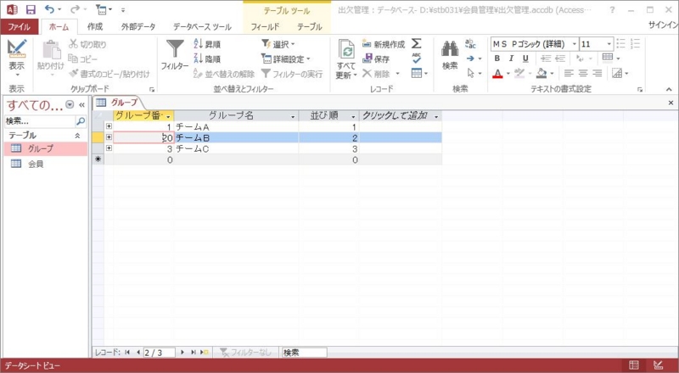Run the spelling check ABC icon
The height and width of the screenshot is (373, 679).
coord(417,58)
